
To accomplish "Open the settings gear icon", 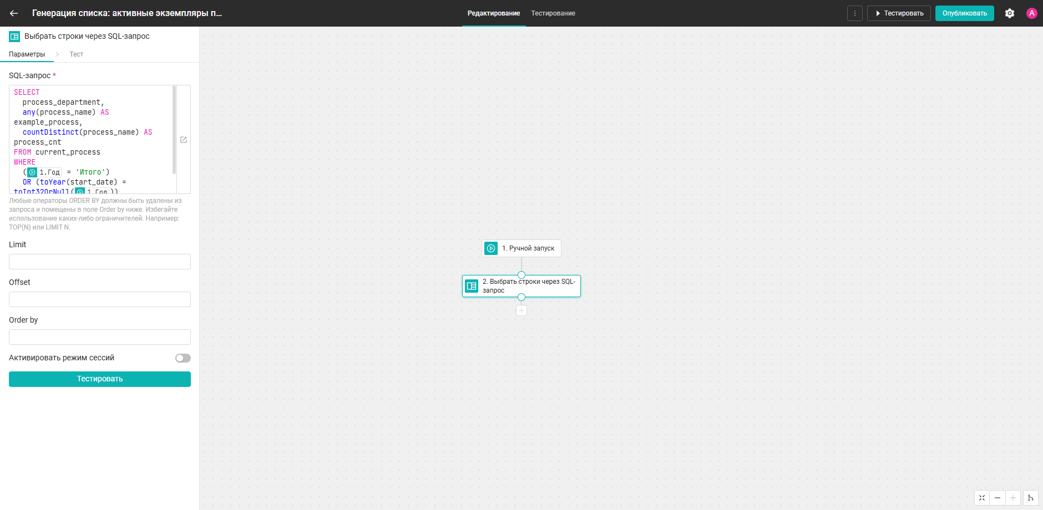I will 1010,13.
